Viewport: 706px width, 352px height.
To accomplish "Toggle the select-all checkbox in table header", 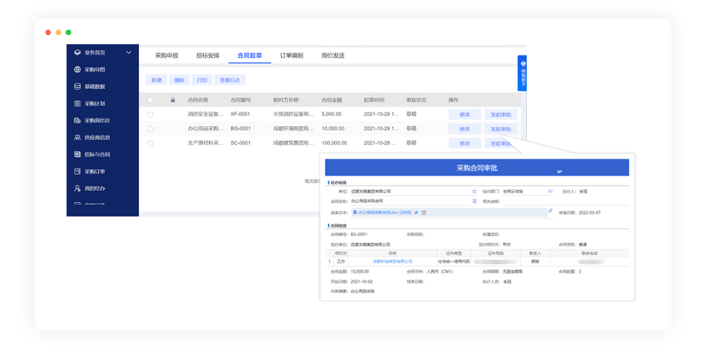I will coord(150,100).
